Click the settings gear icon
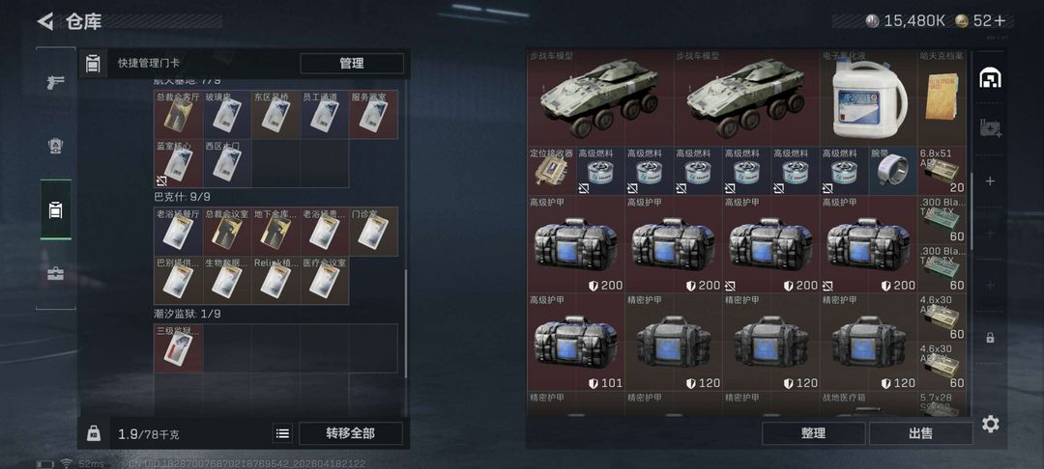The image size is (1044, 469). 990,425
